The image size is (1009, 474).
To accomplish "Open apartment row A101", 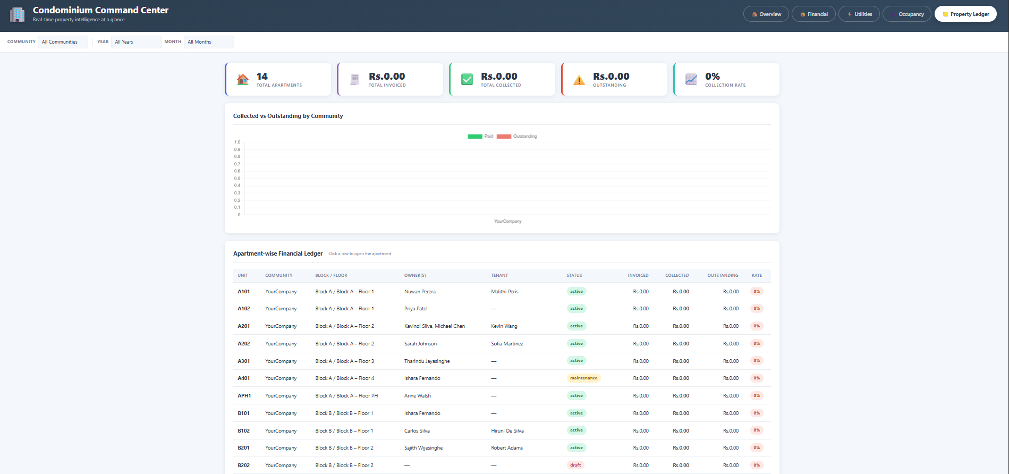I will click(502, 291).
